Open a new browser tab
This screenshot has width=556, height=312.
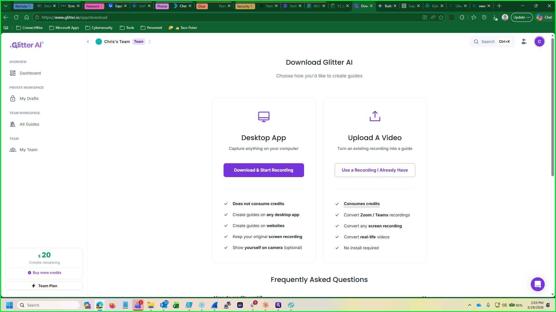(499, 6)
